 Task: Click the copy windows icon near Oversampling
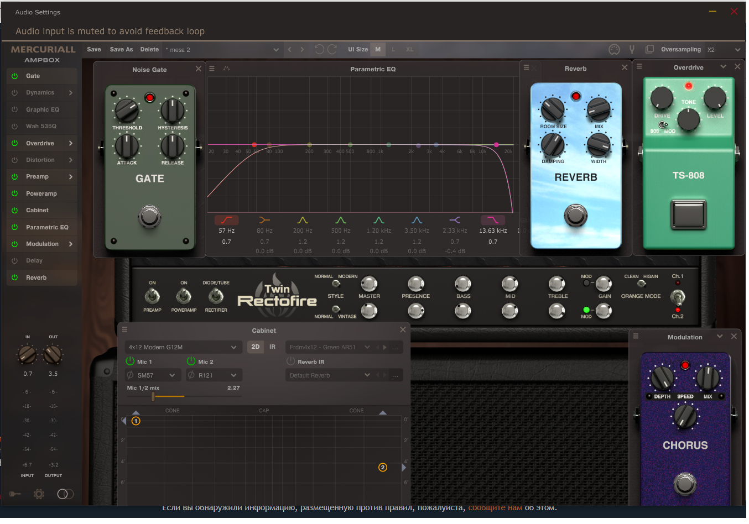click(649, 50)
